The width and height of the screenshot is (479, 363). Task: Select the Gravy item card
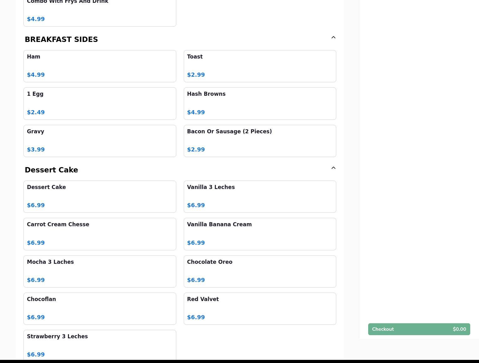pos(100,141)
